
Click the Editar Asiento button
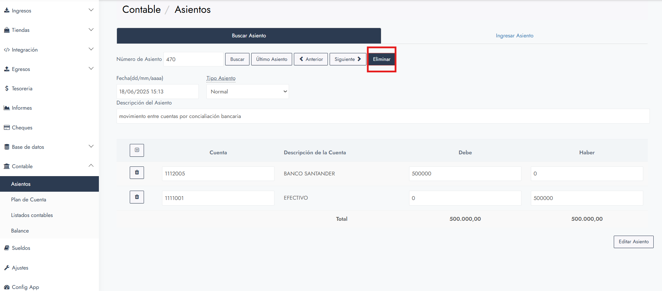(x=633, y=242)
